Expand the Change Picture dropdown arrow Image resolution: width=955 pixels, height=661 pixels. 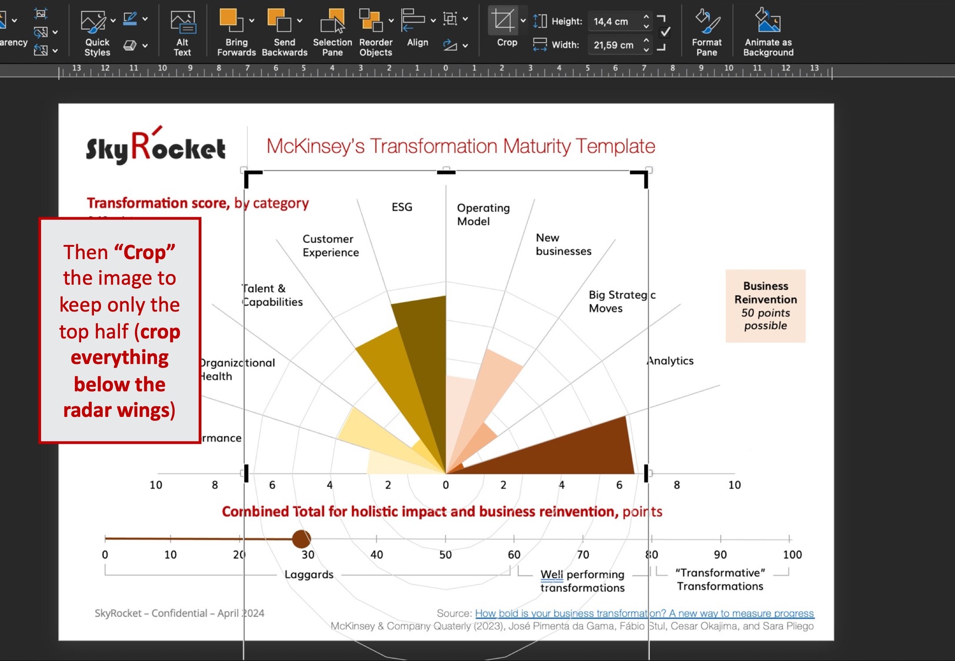tap(55, 32)
